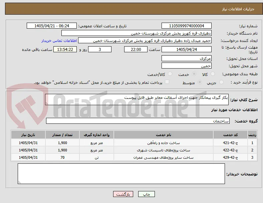Click the request creator name field

point(145,41)
